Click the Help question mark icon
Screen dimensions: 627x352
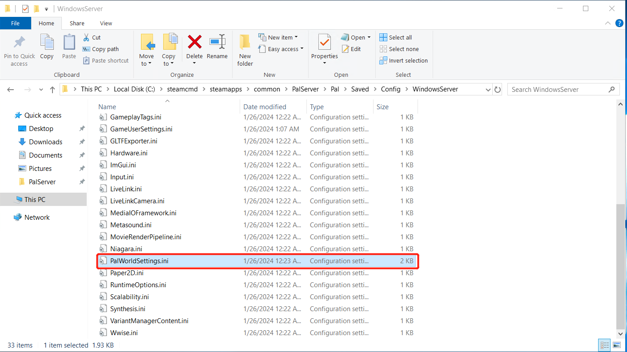(619, 23)
